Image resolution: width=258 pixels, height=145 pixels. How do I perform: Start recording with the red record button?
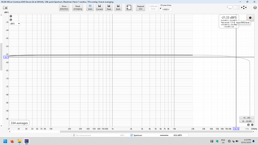click(x=250, y=18)
